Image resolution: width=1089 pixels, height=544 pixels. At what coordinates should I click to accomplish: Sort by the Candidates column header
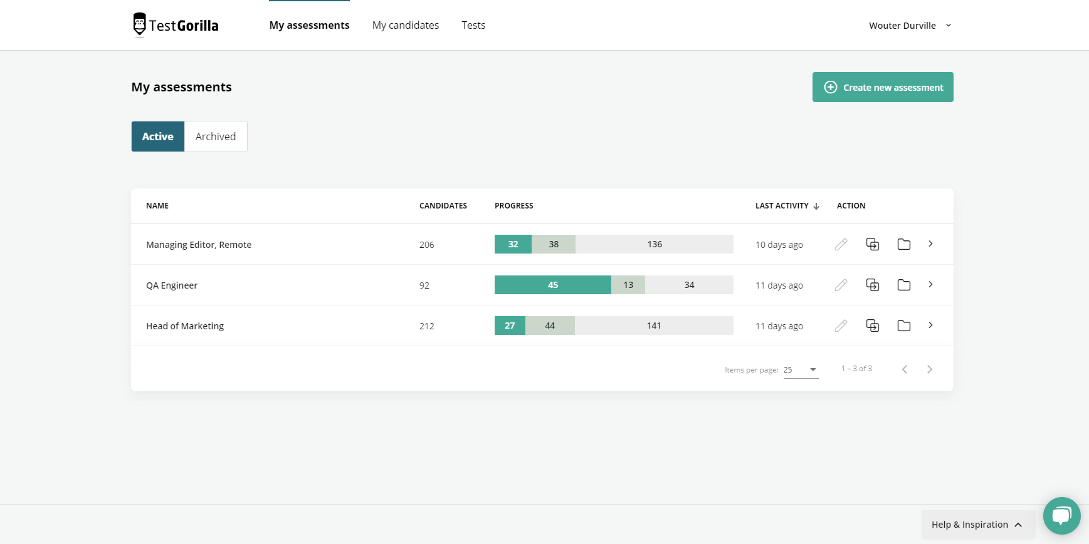click(x=443, y=206)
